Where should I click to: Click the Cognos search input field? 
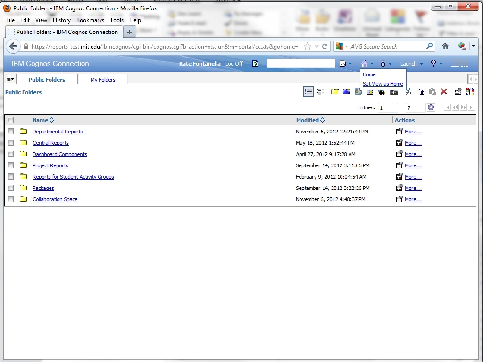click(300, 64)
